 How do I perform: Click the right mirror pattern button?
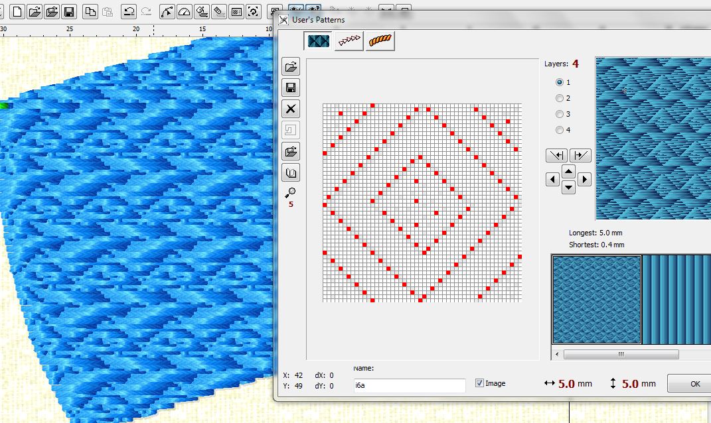(580, 155)
